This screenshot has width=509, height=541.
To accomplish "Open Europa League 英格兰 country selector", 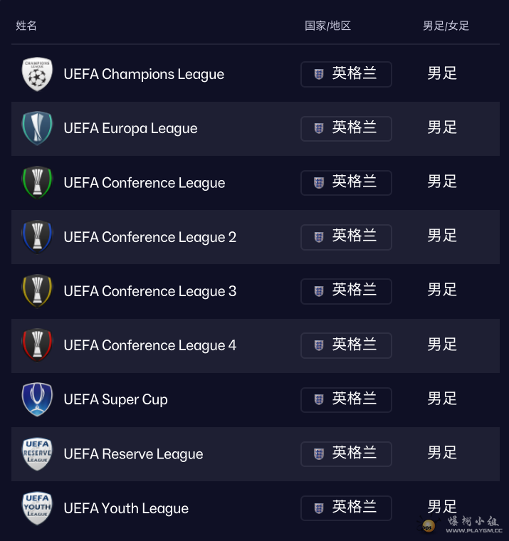I will (346, 128).
